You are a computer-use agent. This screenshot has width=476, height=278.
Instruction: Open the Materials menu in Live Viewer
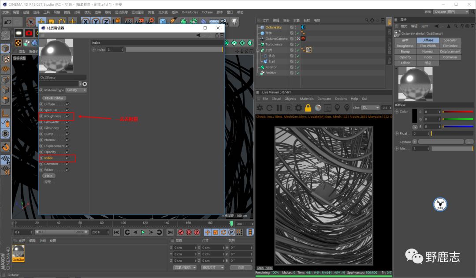coord(307,99)
